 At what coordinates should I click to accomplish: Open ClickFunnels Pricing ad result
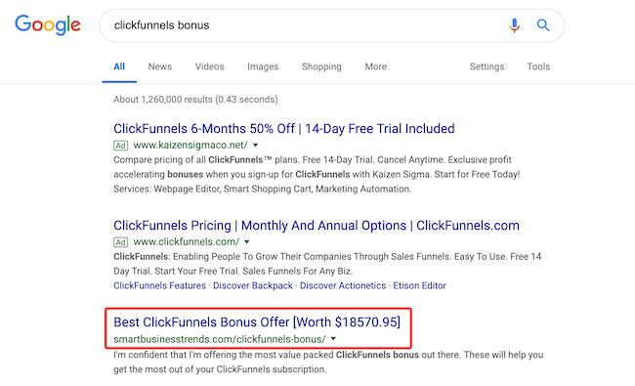click(x=317, y=225)
